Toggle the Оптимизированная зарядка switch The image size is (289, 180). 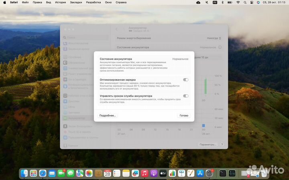(x=185, y=80)
